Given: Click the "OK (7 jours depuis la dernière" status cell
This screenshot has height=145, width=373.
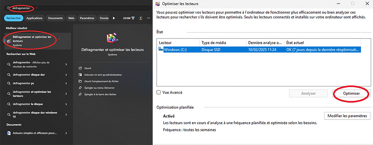Looking at the screenshot, I should [323, 50].
